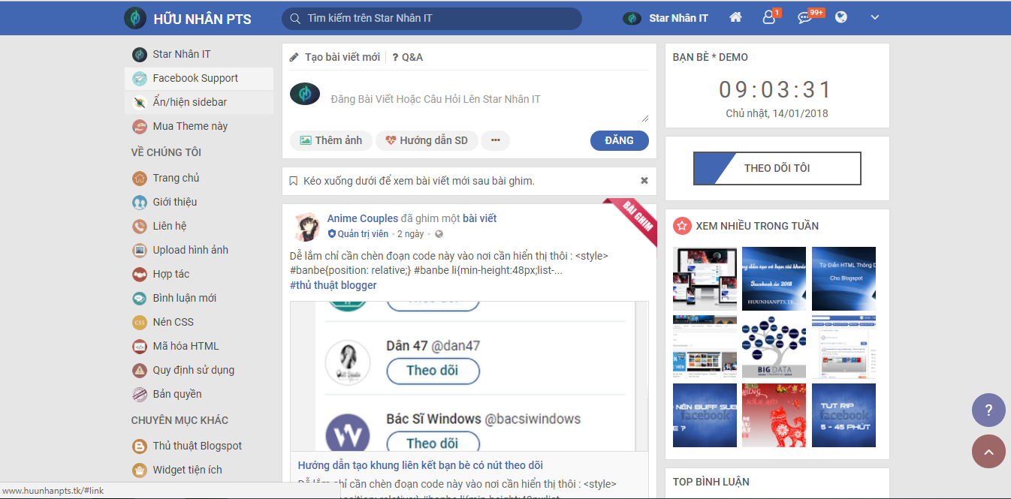Image resolution: width=1011 pixels, height=499 pixels.
Task: Dismiss the pinned-post notice with X
Action: click(644, 181)
